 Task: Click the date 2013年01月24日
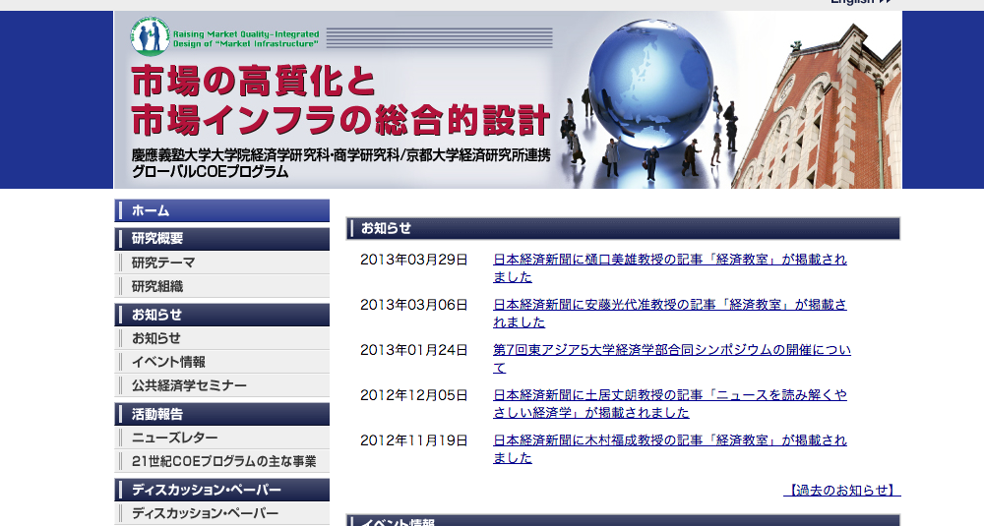414,350
